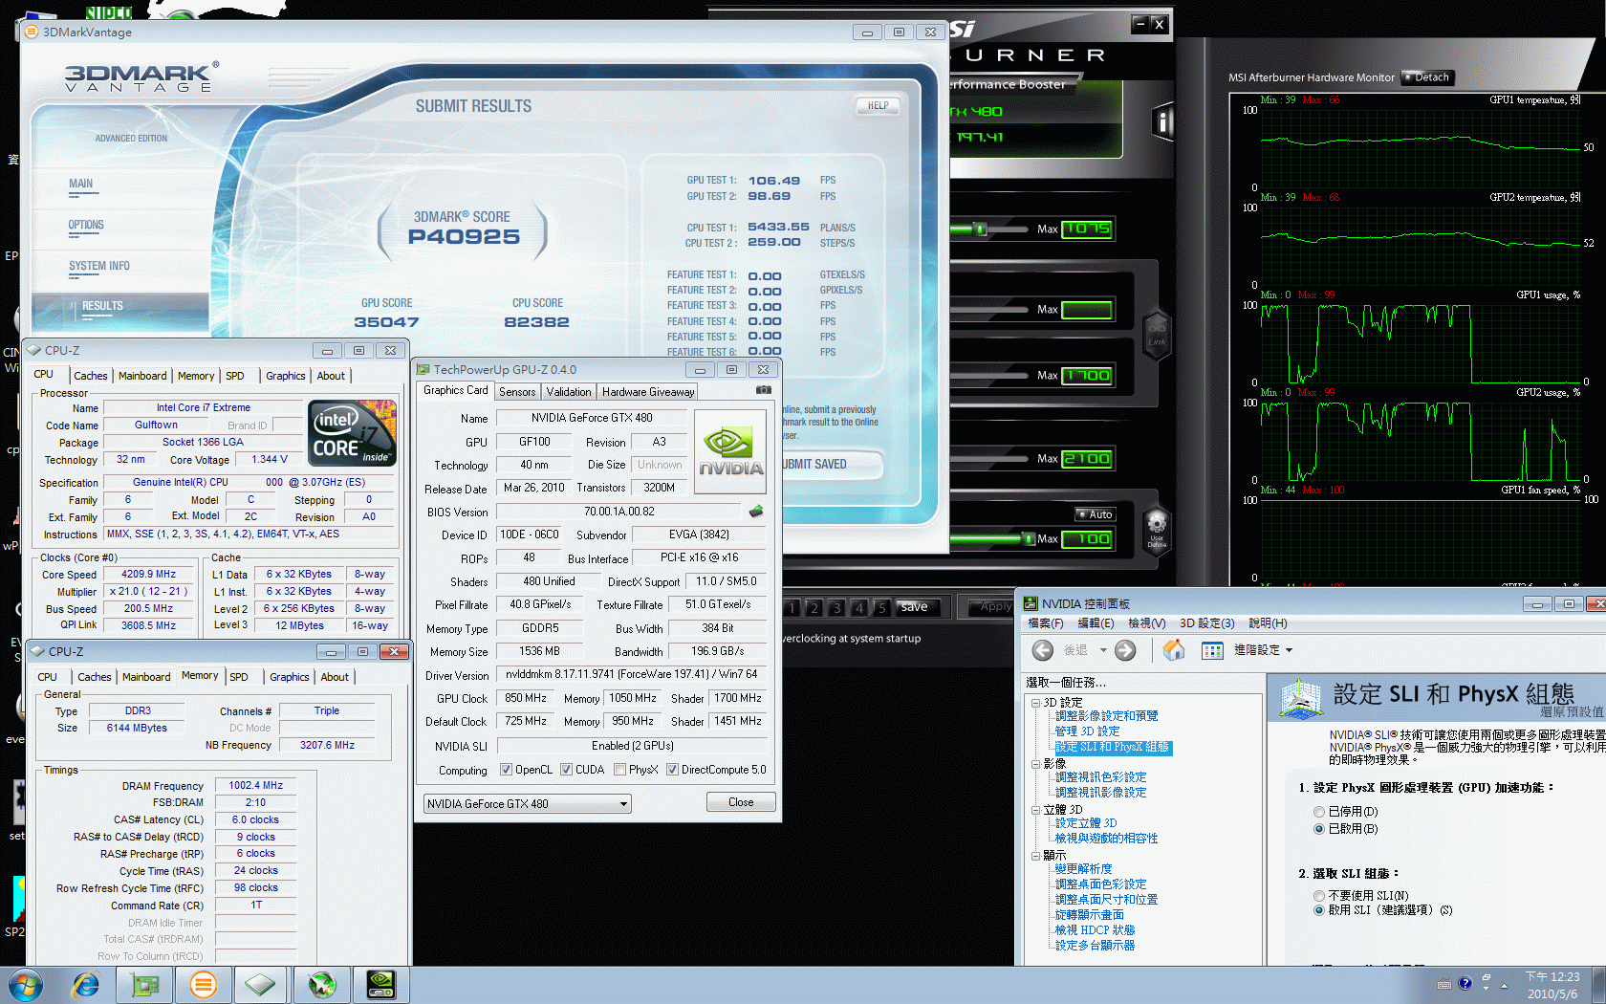Screen dimensions: 1606x1004
Task: Show hidden system tray icons arrow
Action: coord(1504,985)
